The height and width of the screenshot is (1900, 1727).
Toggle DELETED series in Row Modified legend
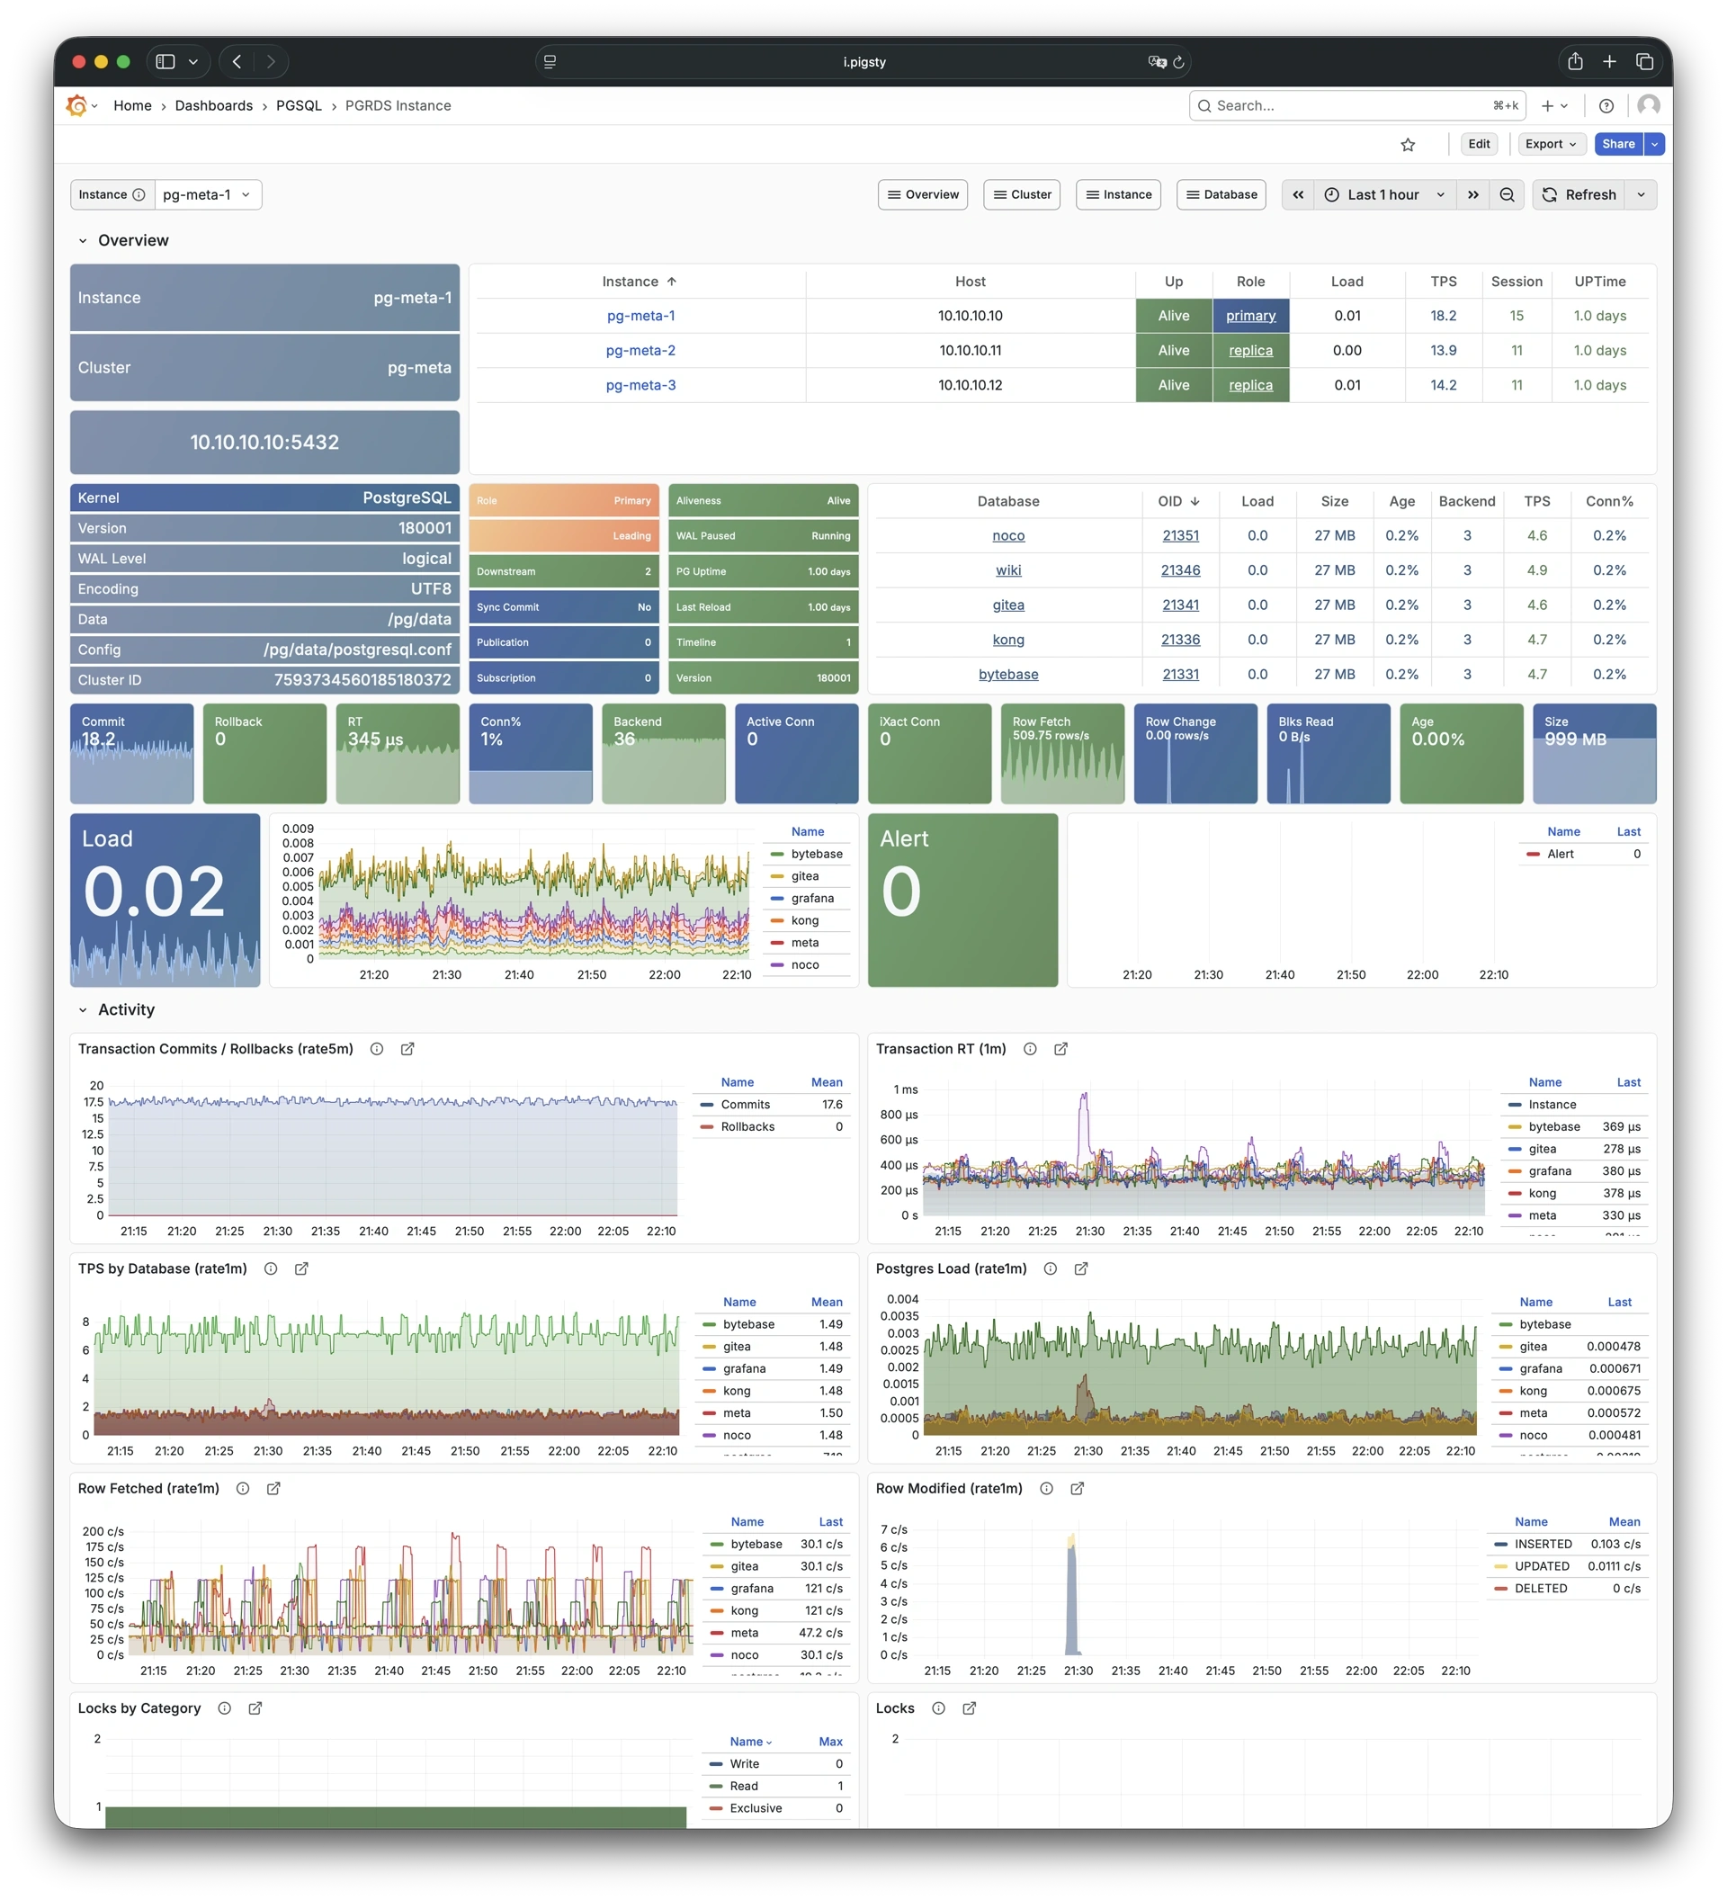[1541, 1588]
